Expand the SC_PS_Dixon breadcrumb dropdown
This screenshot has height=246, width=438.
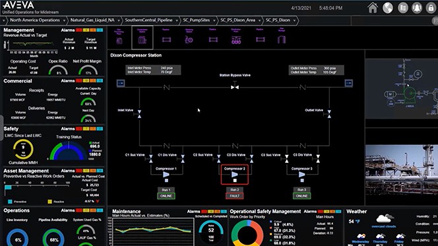(294, 20)
